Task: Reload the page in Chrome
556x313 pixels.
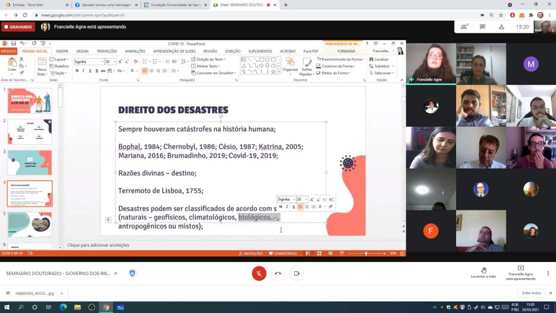Action: (25, 15)
